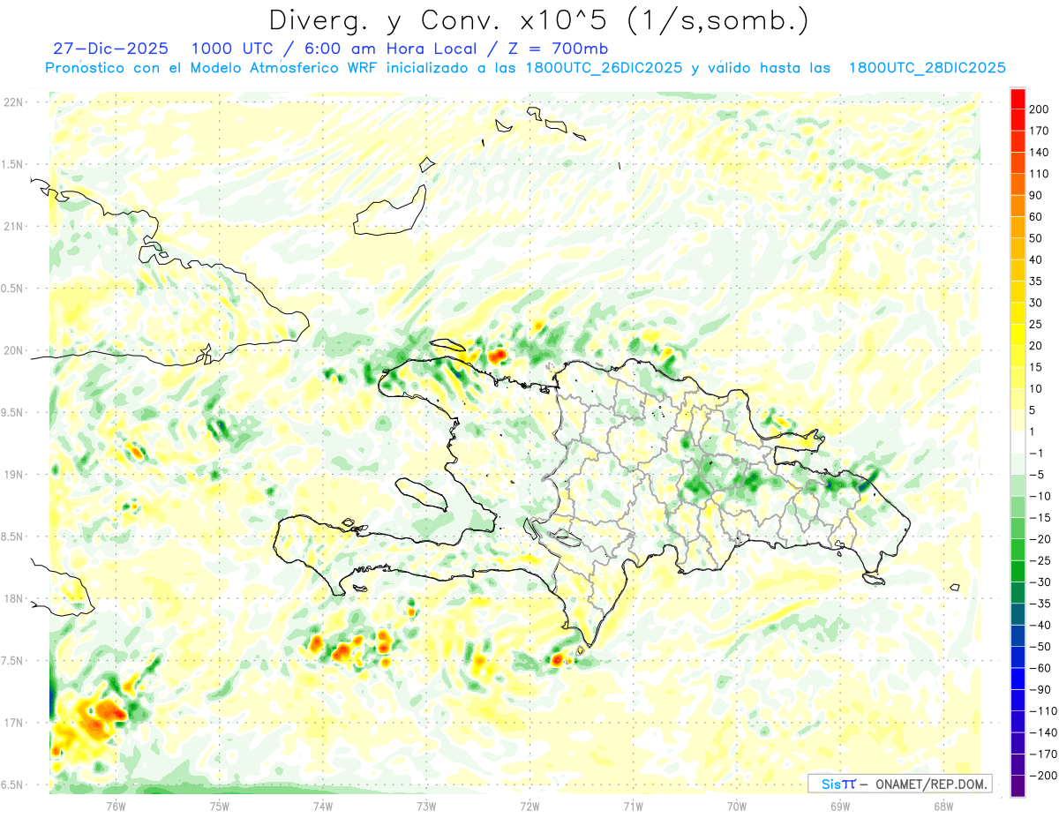Pick the orange swatch between 90 and 60

point(1018,206)
